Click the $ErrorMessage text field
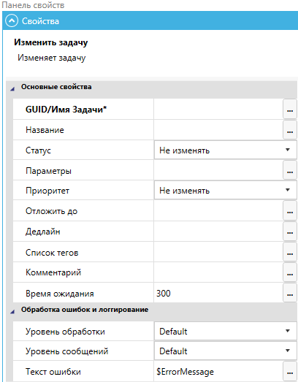Viewport: 298px width, 382px height. 218,371
